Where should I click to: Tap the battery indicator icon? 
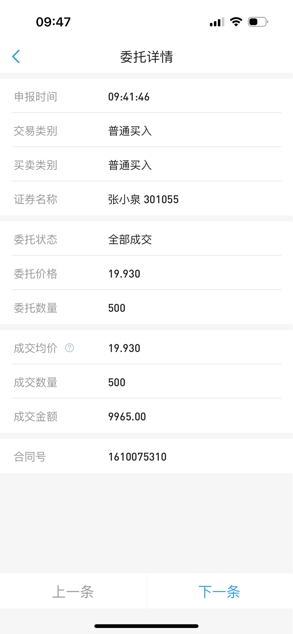click(258, 22)
